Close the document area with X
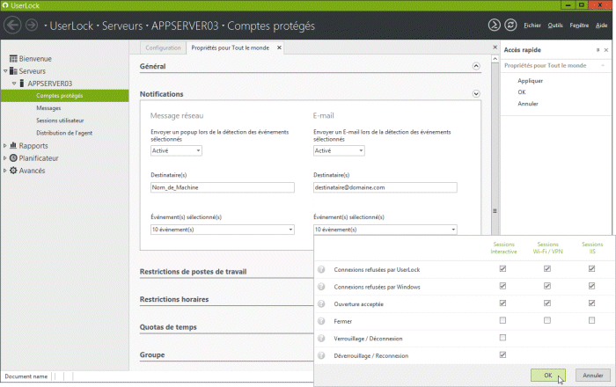This screenshot has width=616, height=387. 495,47
